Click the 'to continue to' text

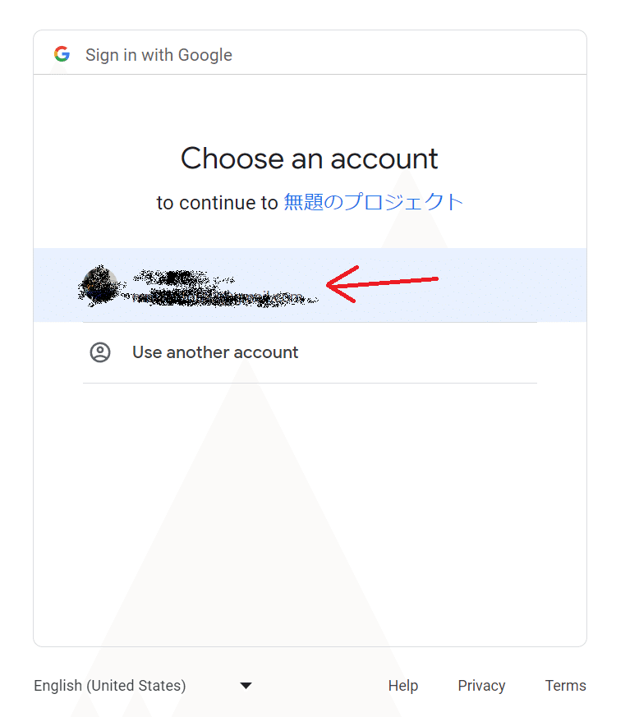click(217, 203)
